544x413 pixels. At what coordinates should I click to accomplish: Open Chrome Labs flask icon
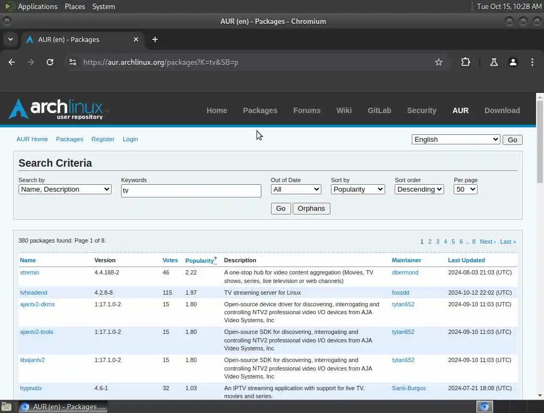coord(494,62)
